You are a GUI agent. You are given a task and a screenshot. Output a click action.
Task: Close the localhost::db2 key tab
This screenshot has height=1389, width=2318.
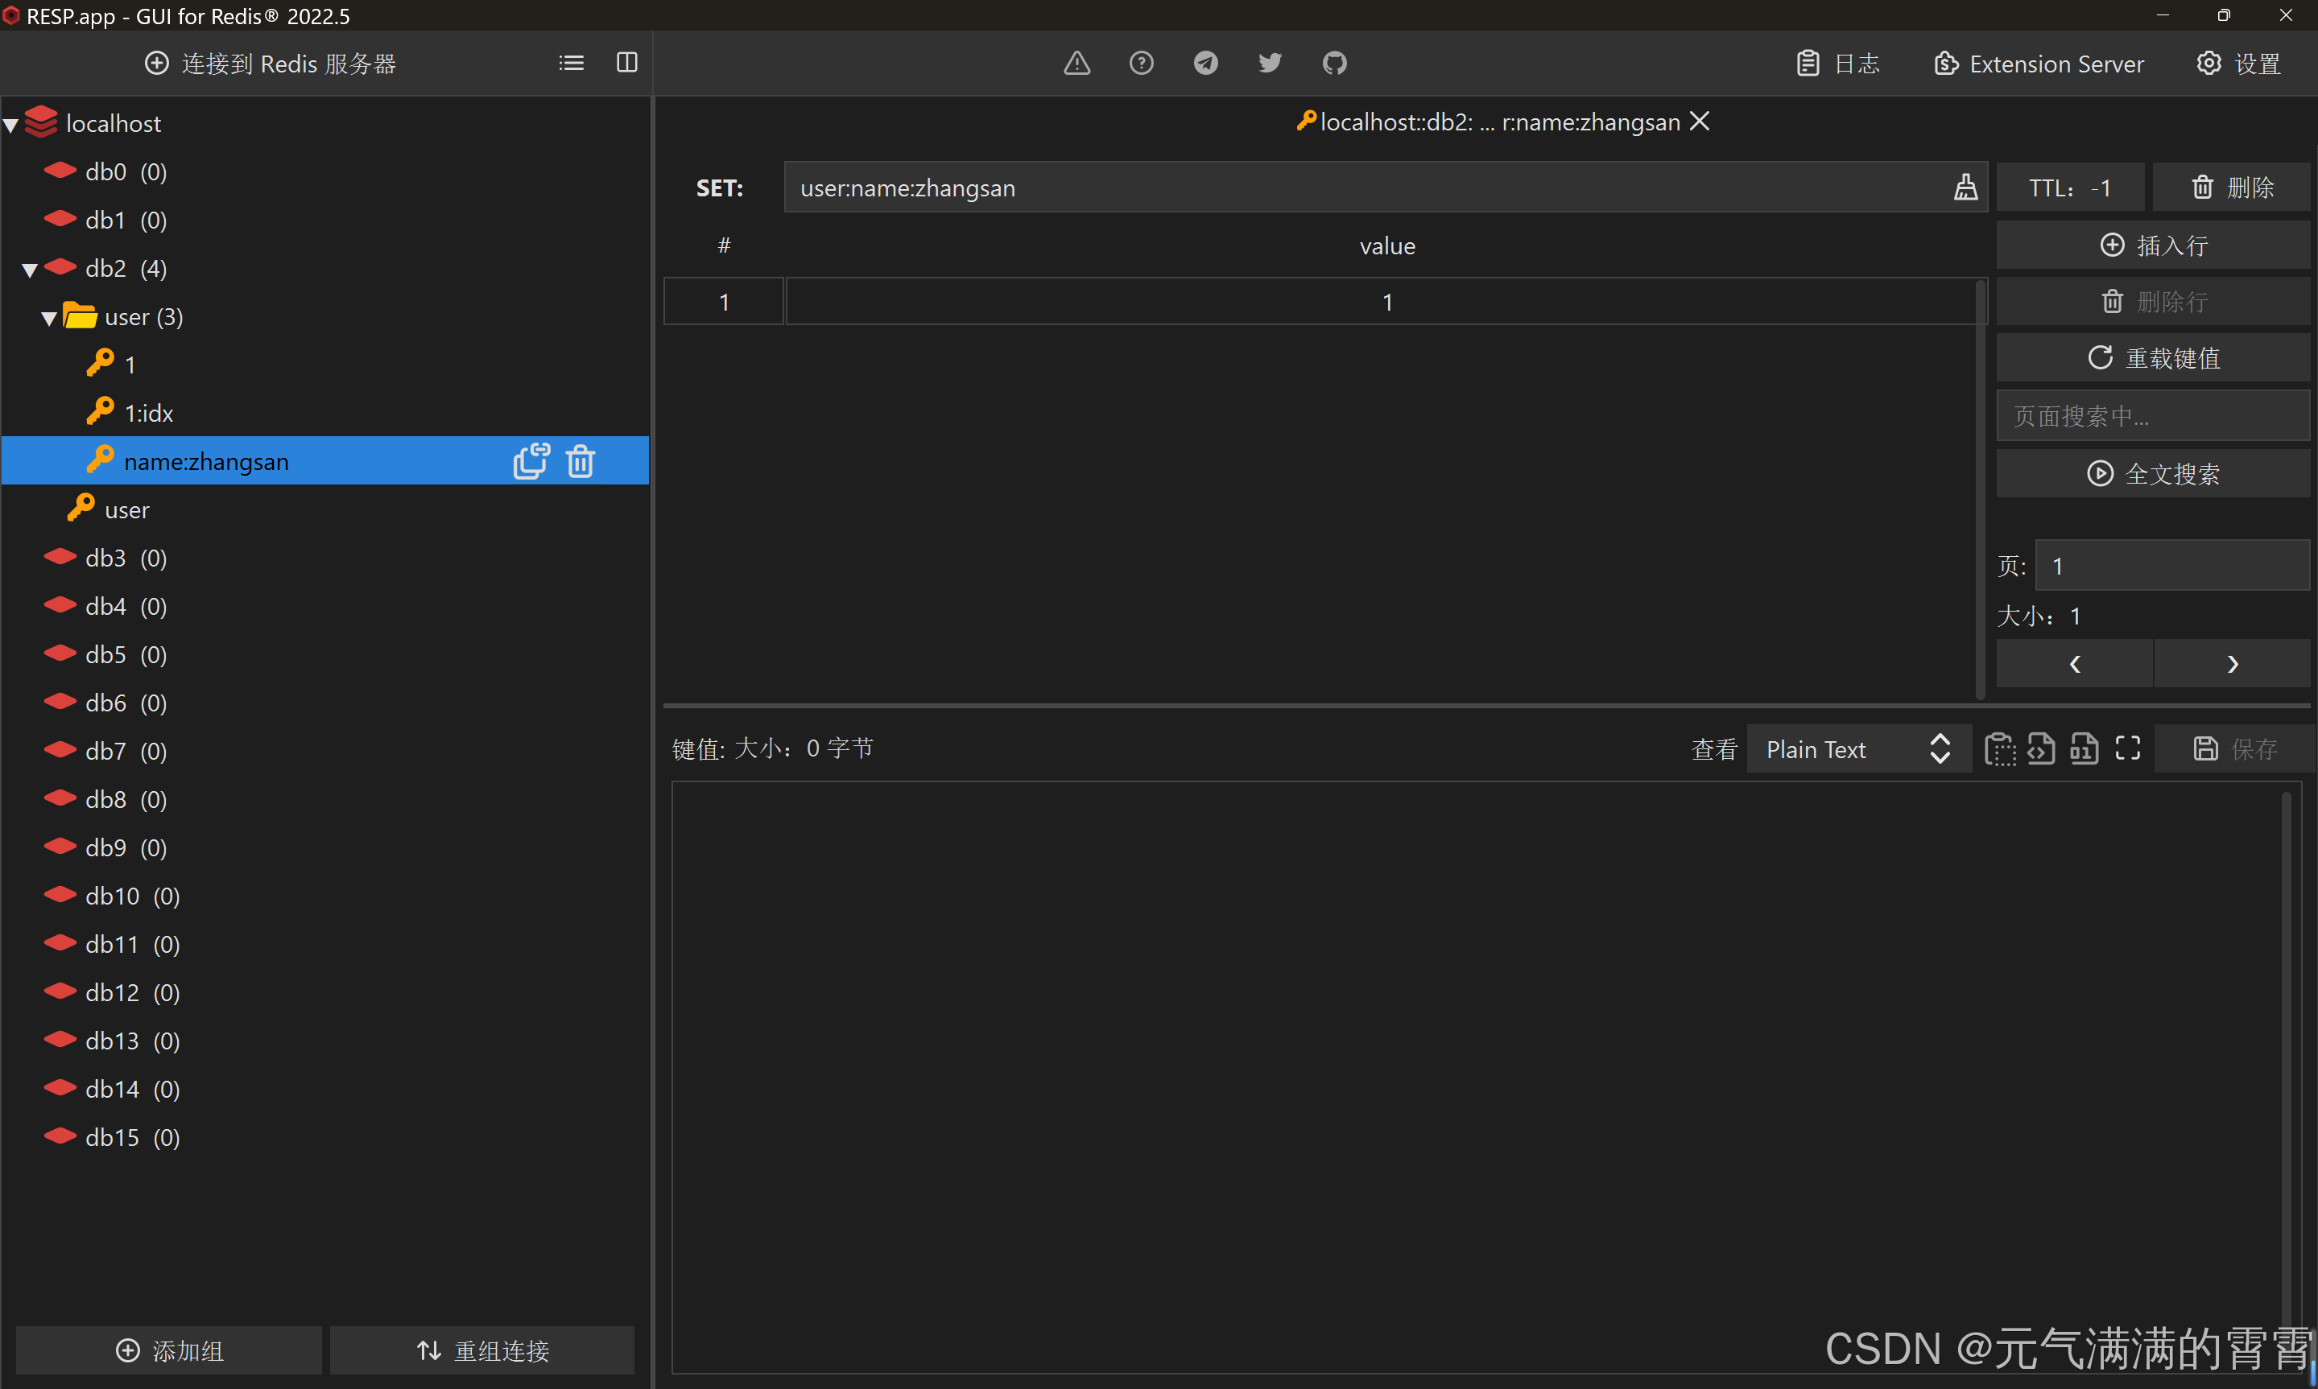coord(1699,122)
